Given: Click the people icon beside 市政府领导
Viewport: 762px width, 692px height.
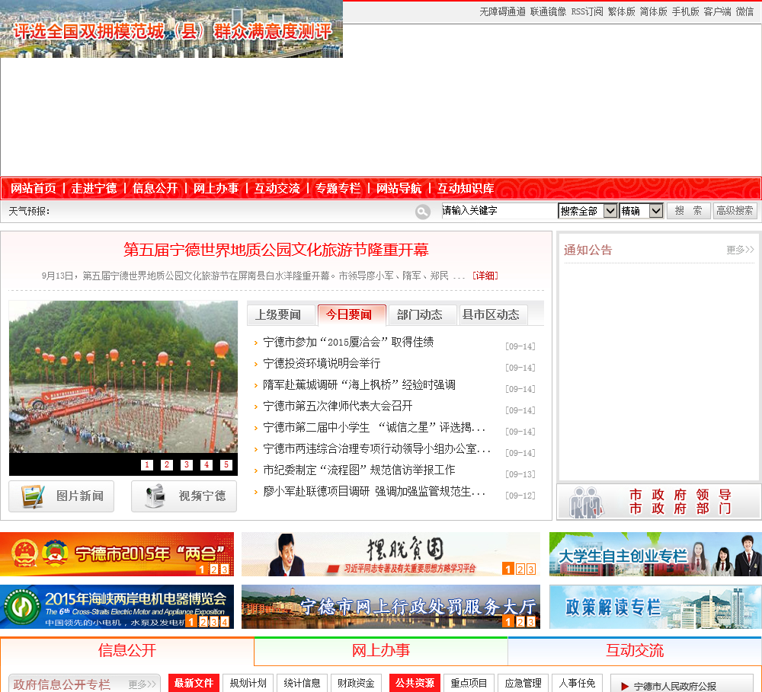Looking at the screenshot, I should click(x=587, y=502).
